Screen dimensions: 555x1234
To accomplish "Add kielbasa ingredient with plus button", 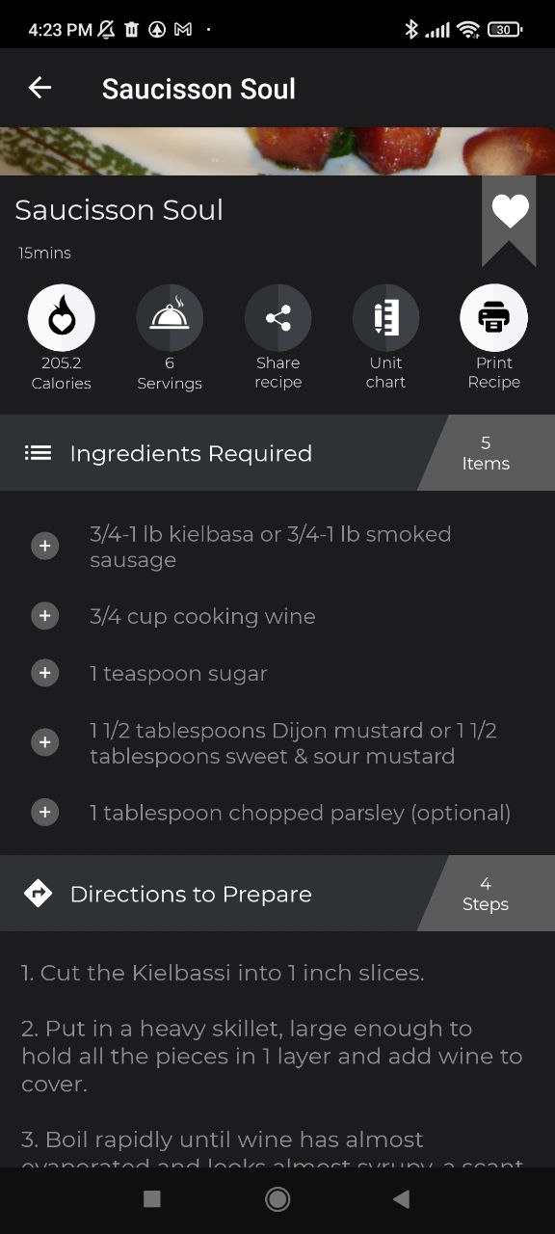I will [x=45, y=547].
